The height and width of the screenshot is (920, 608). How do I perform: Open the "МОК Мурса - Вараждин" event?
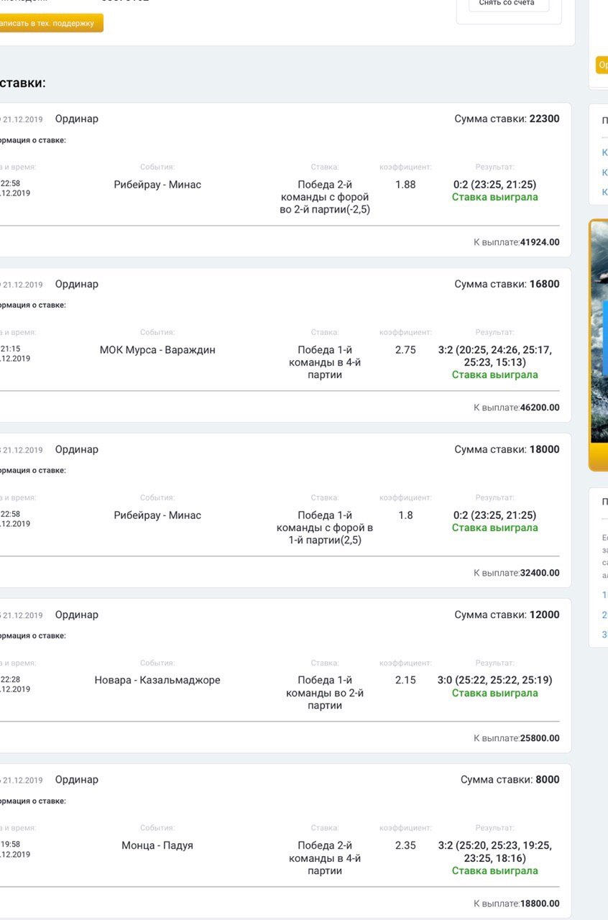157,350
